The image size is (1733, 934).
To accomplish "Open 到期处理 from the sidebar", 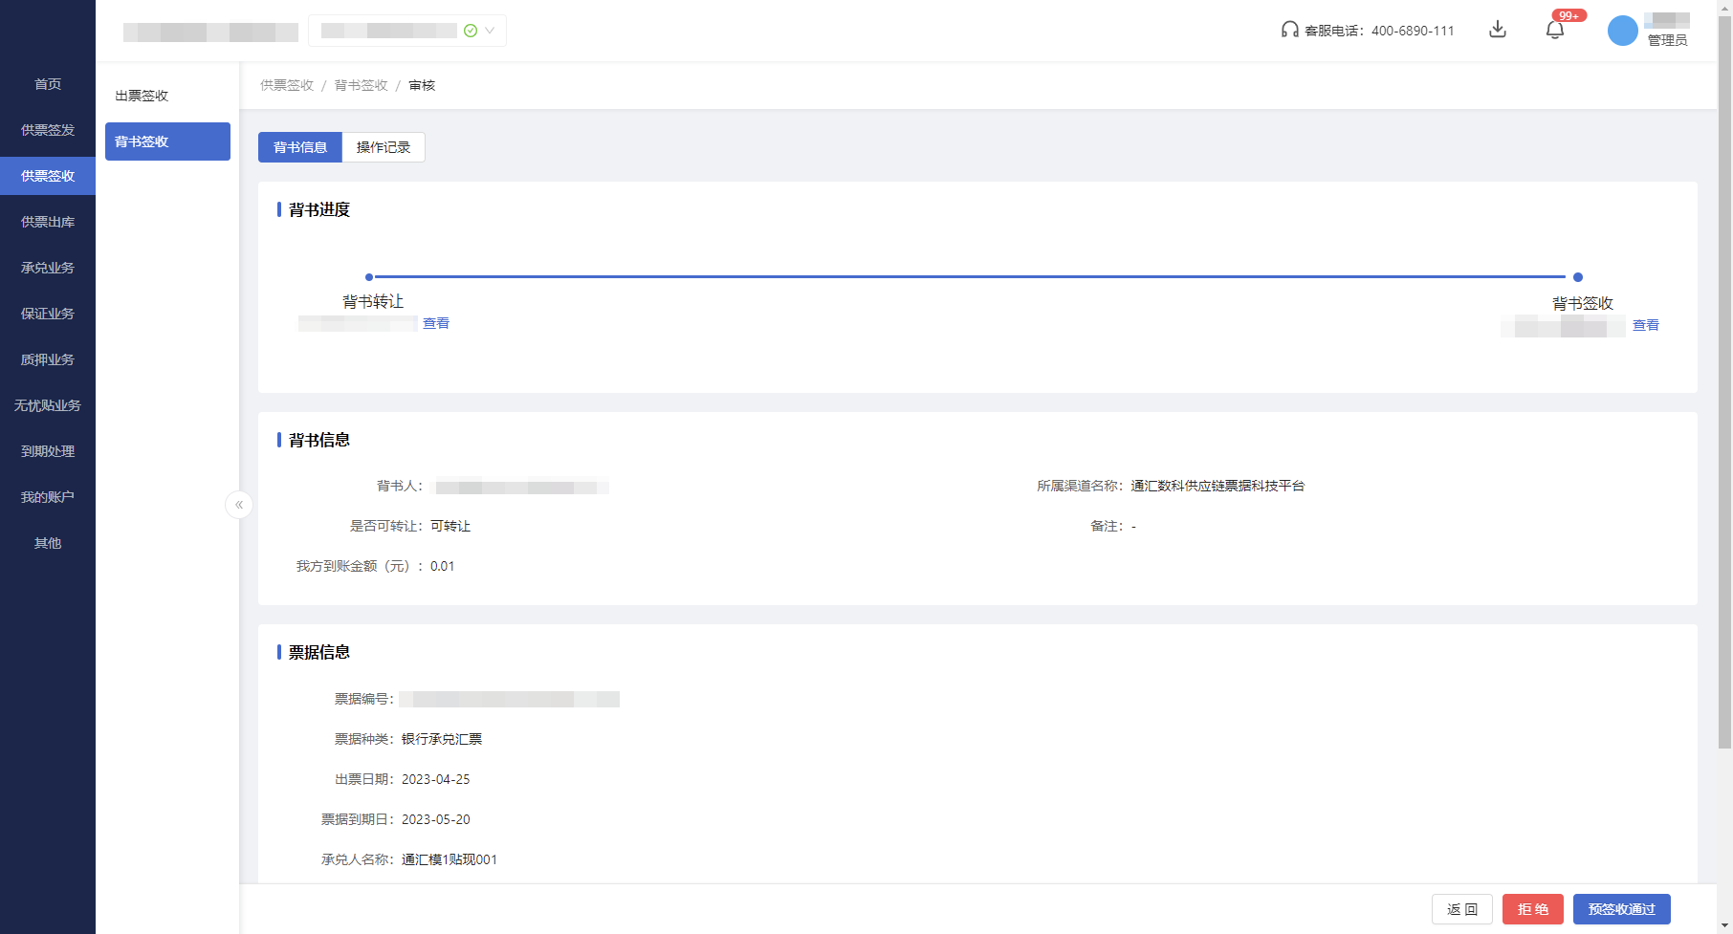I will click(47, 450).
